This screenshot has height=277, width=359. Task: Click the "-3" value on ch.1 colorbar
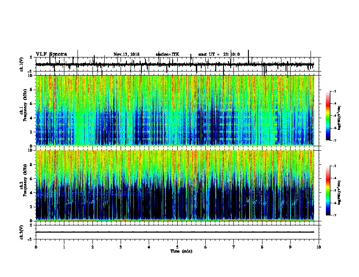pyautogui.click(x=335, y=91)
